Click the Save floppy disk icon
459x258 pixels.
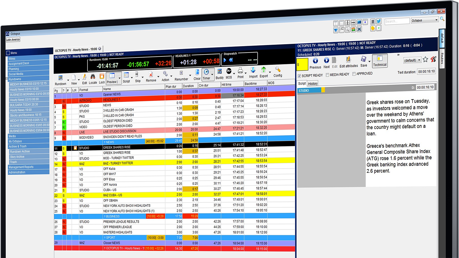tap(363, 59)
